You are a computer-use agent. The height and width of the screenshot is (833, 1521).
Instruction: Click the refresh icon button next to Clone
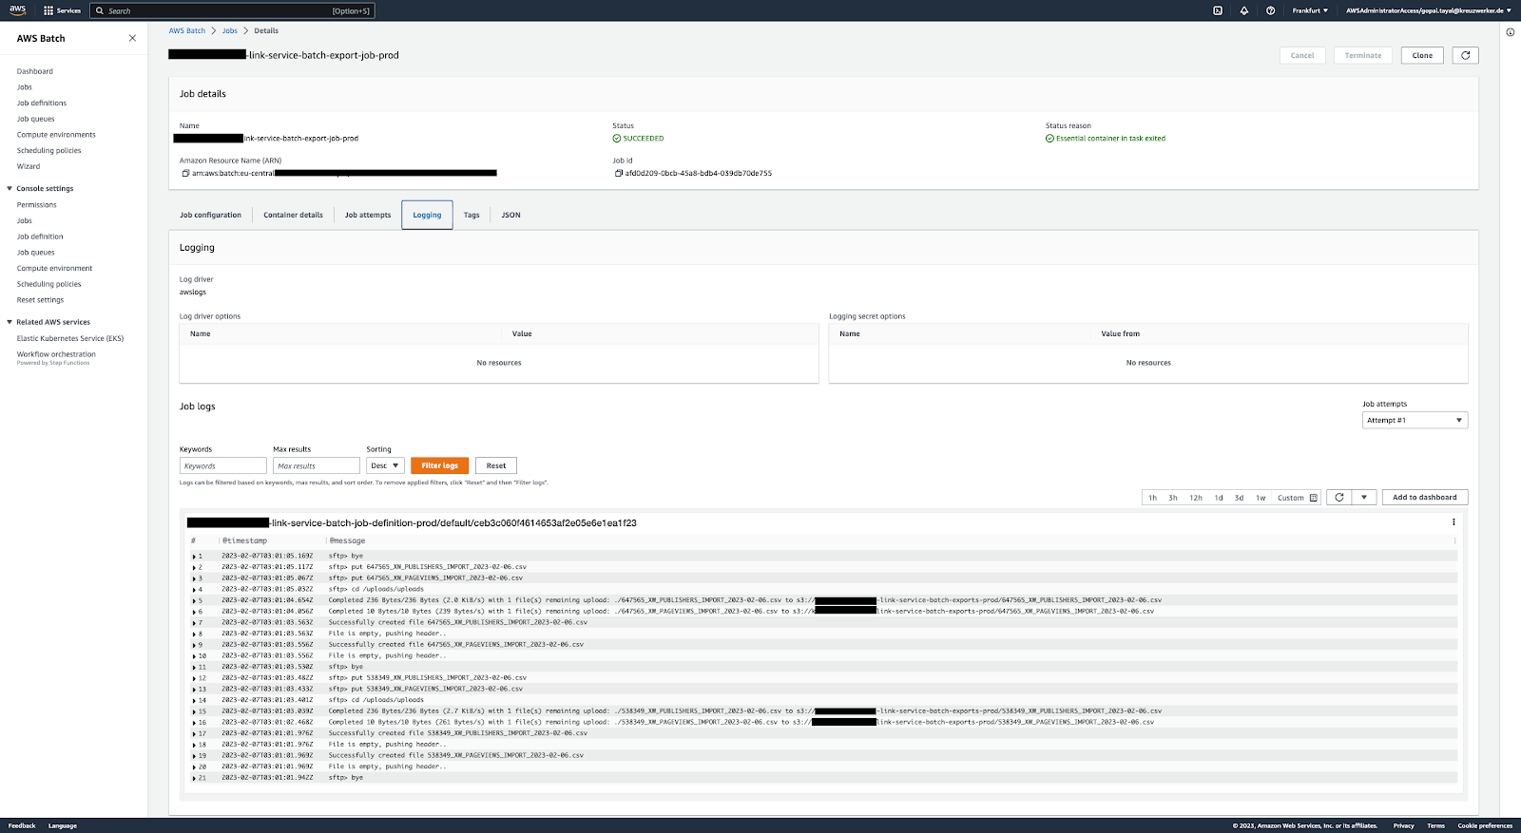click(1465, 55)
